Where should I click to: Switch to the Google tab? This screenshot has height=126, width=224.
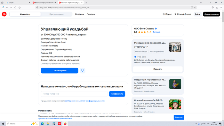coord(18,3)
